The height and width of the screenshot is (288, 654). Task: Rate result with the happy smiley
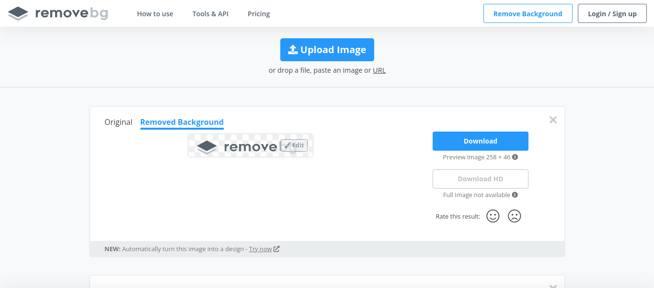(493, 216)
